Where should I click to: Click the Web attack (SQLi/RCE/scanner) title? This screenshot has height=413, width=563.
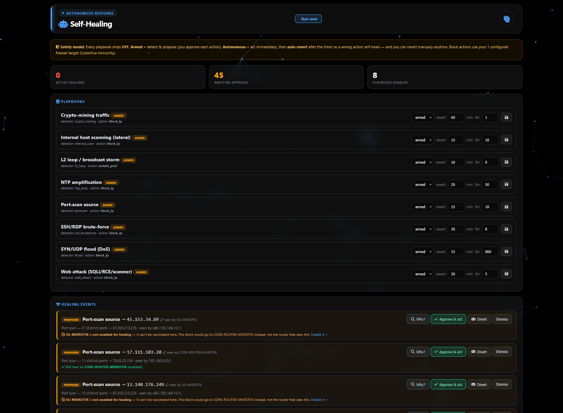click(x=96, y=272)
